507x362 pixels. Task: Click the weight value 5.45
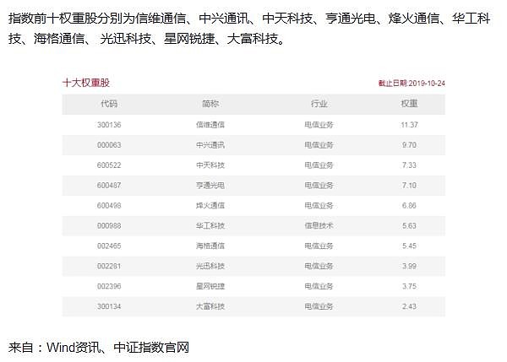click(x=409, y=246)
